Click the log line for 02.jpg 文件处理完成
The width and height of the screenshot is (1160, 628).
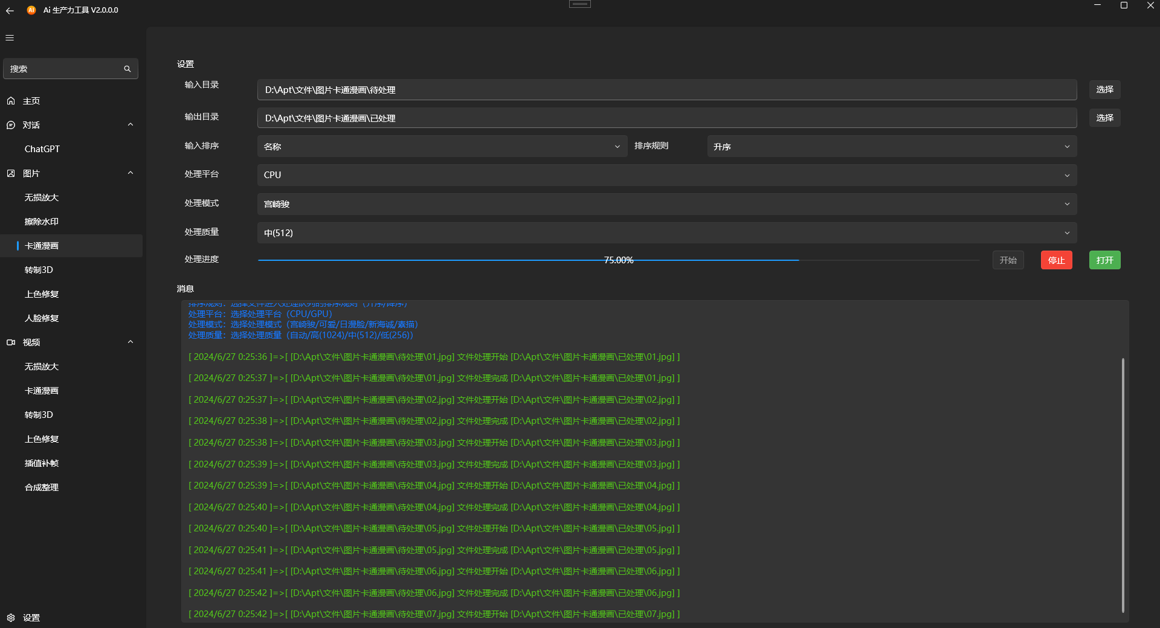pos(434,421)
